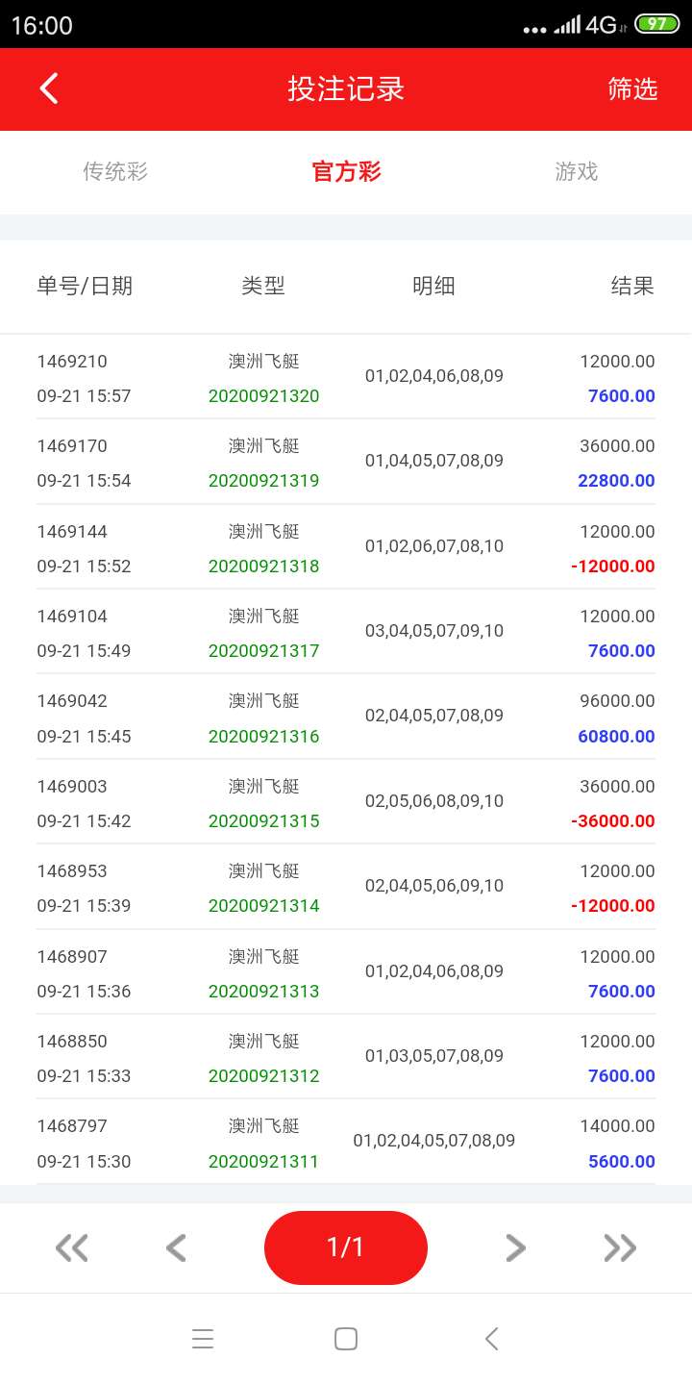Switch to the 游戏 tab
692x1385 pixels.
pyautogui.click(x=577, y=171)
